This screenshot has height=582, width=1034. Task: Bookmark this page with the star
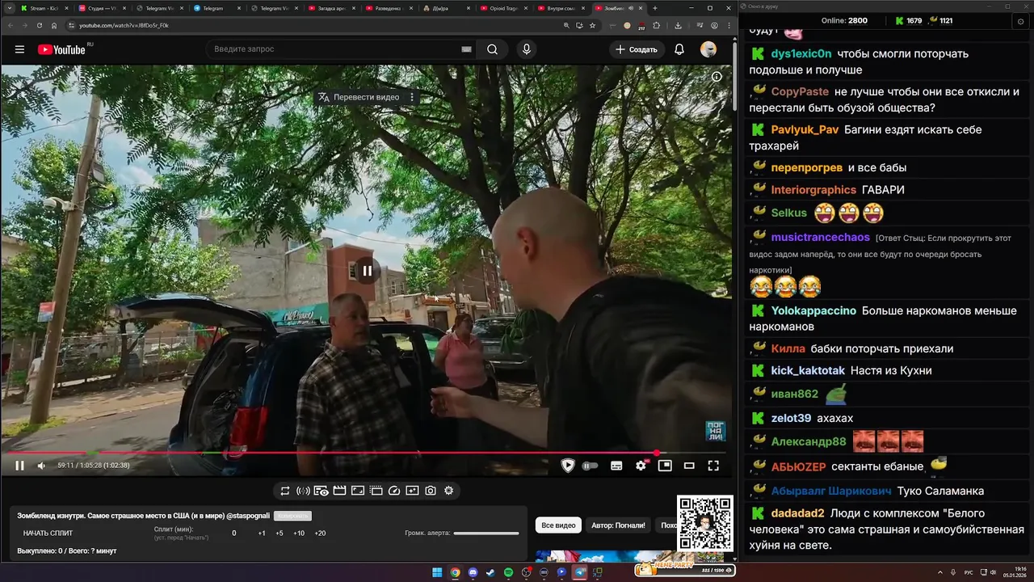tap(592, 25)
